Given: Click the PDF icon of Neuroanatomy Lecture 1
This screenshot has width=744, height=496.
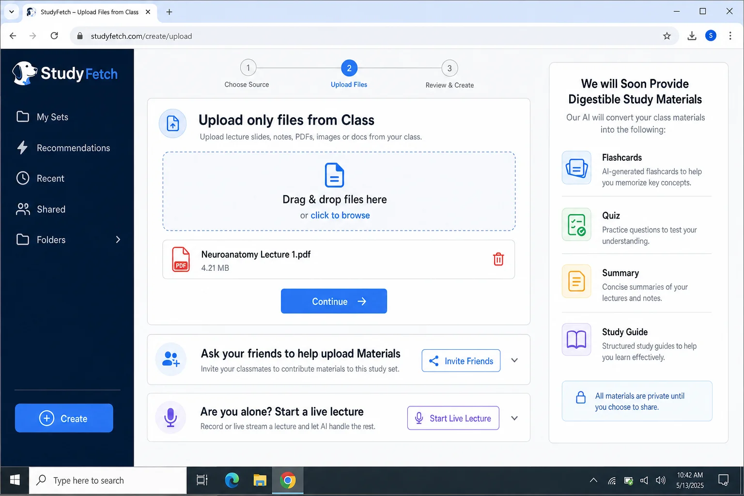Looking at the screenshot, I should coord(181,259).
